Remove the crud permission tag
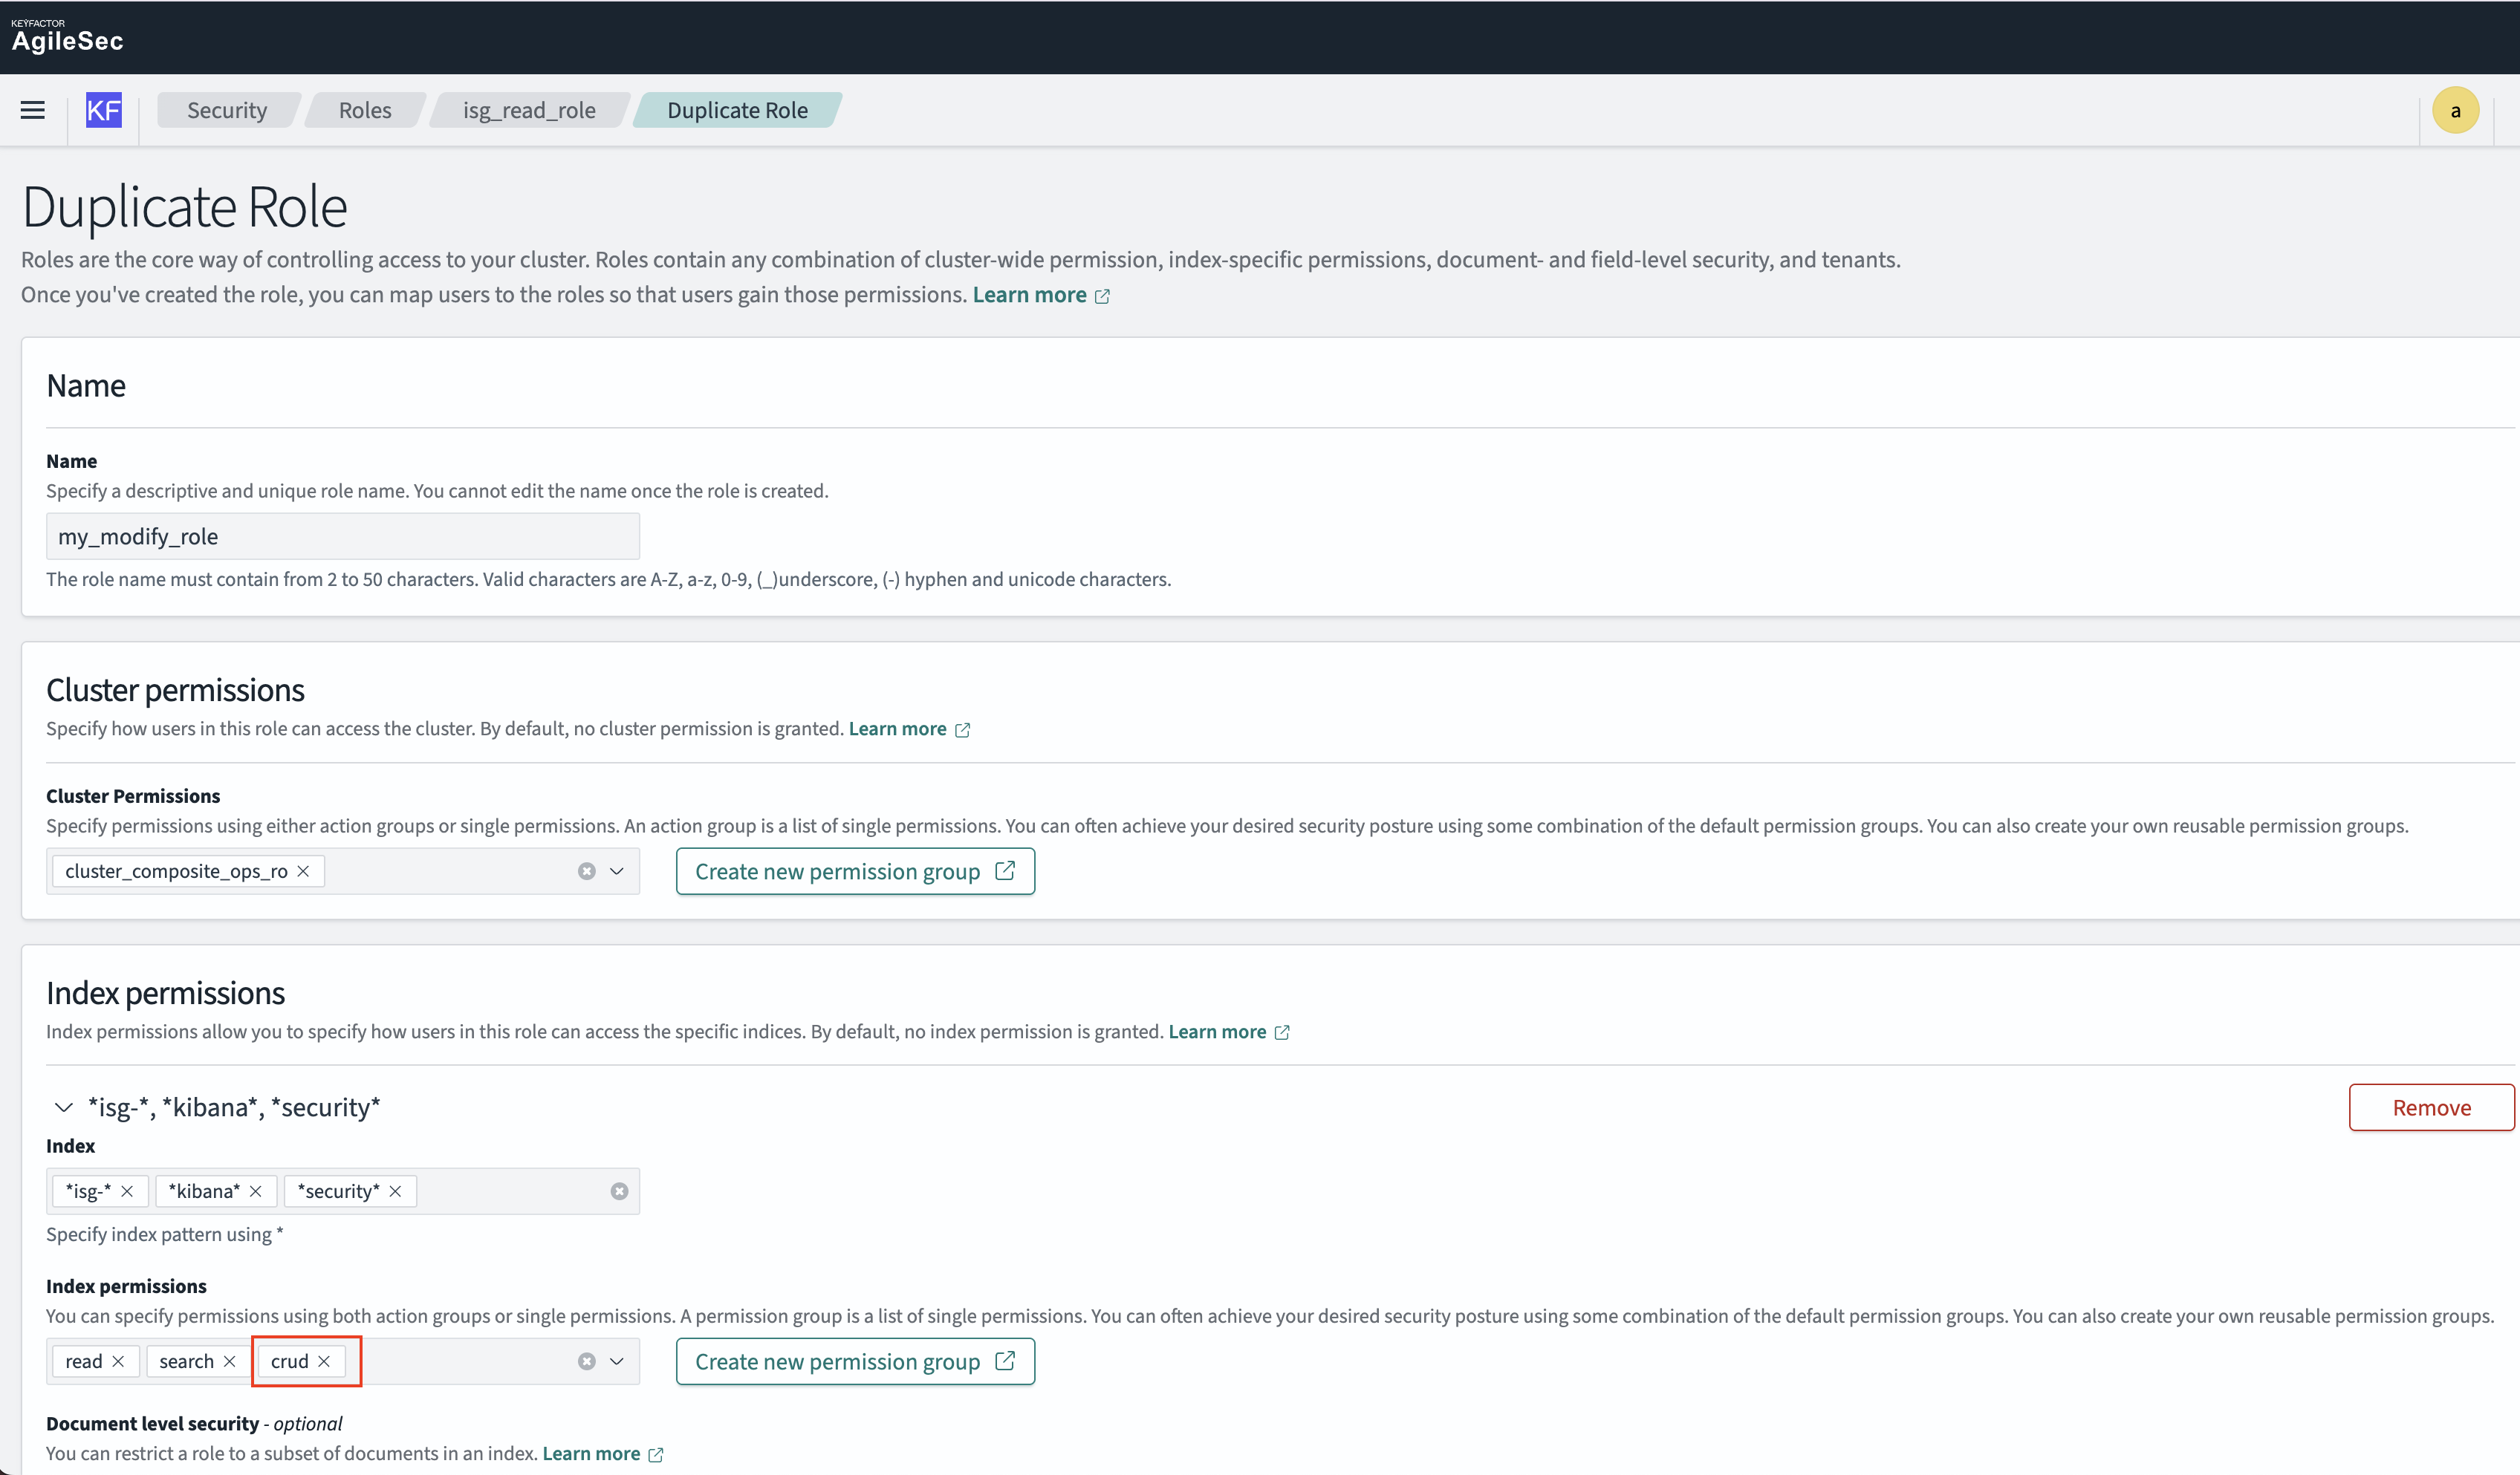 324,1361
